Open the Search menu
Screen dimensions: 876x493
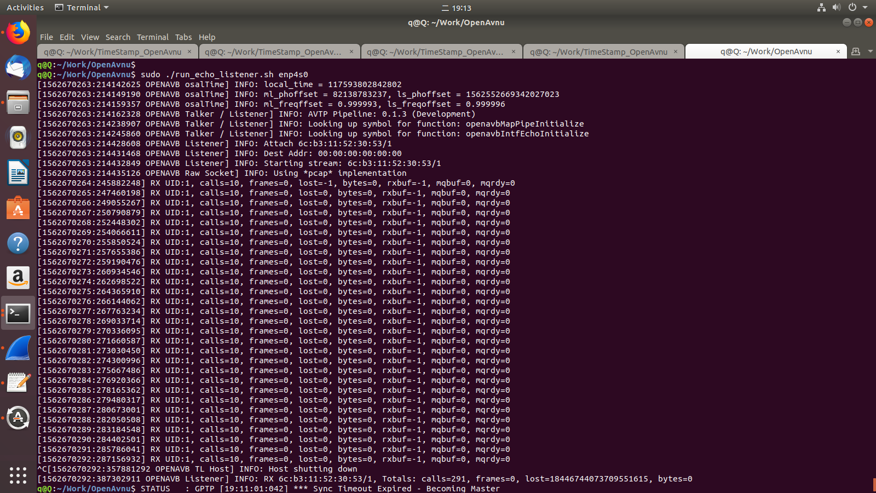click(x=118, y=37)
